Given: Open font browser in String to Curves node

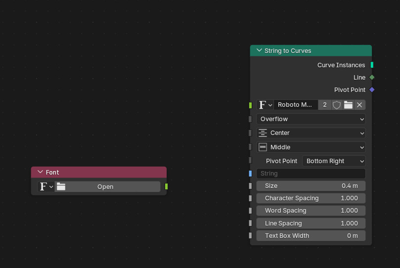Looking at the screenshot, I should [x=265, y=105].
